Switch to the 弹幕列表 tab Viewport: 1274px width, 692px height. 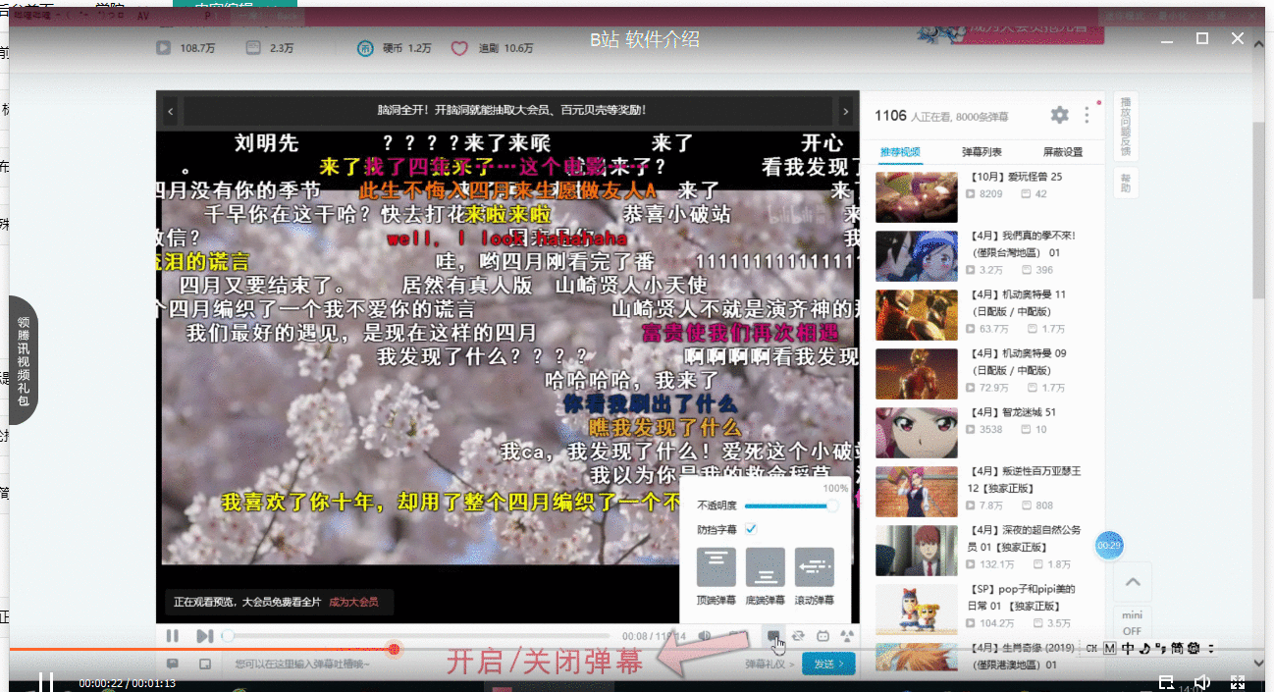click(x=982, y=152)
